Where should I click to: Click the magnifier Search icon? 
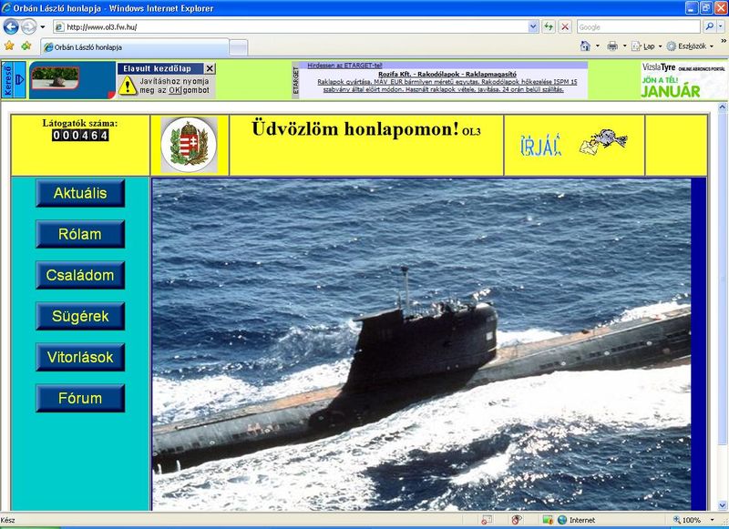click(x=709, y=27)
